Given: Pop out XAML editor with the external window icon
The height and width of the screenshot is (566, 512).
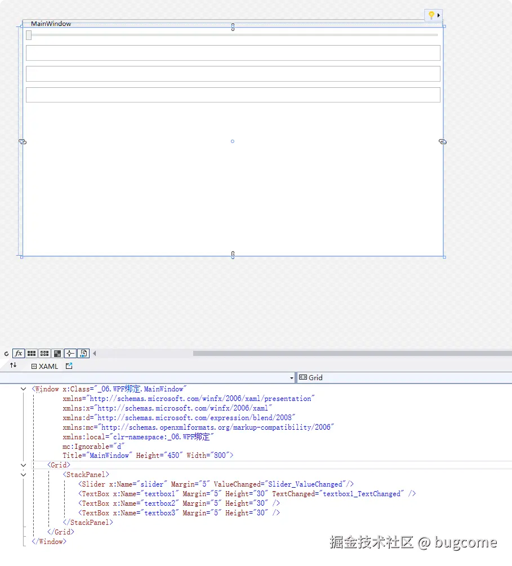Looking at the screenshot, I should 69,366.
